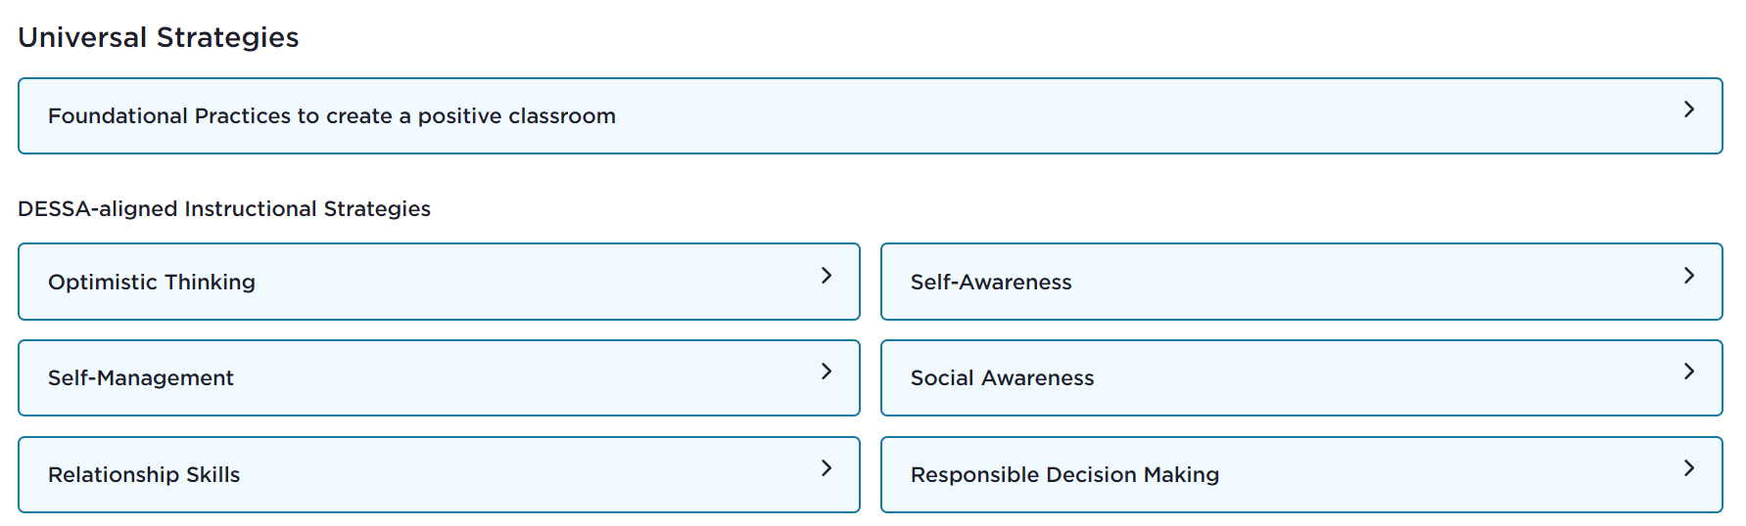Click the Relationship Skills chevron arrow
Viewport: 1746px width, 526px height.
coord(826,468)
